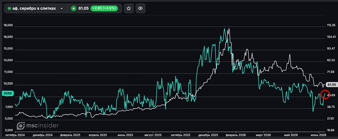The image size is (338, 139).
Task: Click the июнь 2025 date label
Action: pos(125,135)
